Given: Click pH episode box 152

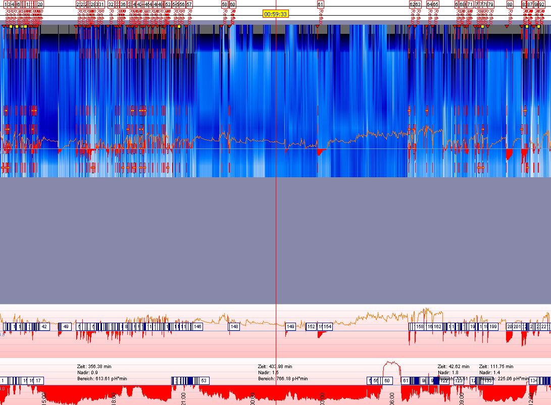Looking at the screenshot, I should coord(311,327).
